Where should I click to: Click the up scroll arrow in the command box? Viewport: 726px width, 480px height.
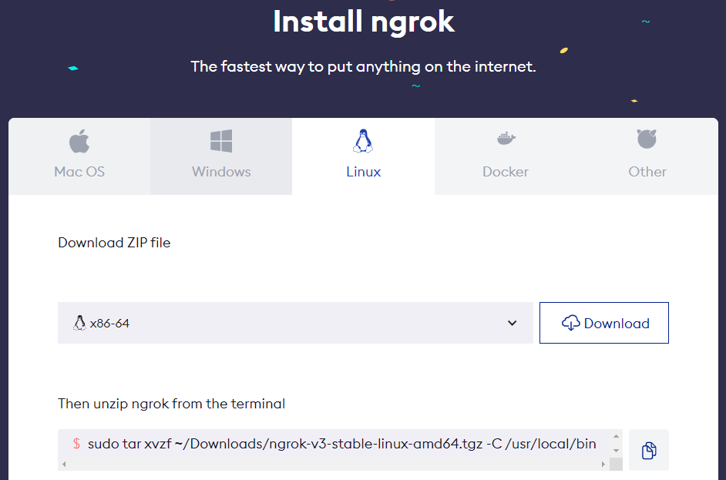[616, 436]
